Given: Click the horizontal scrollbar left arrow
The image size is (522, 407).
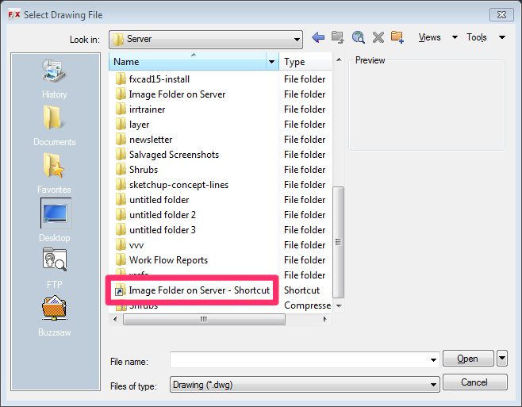Looking at the screenshot, I should (x=115, y=320).
